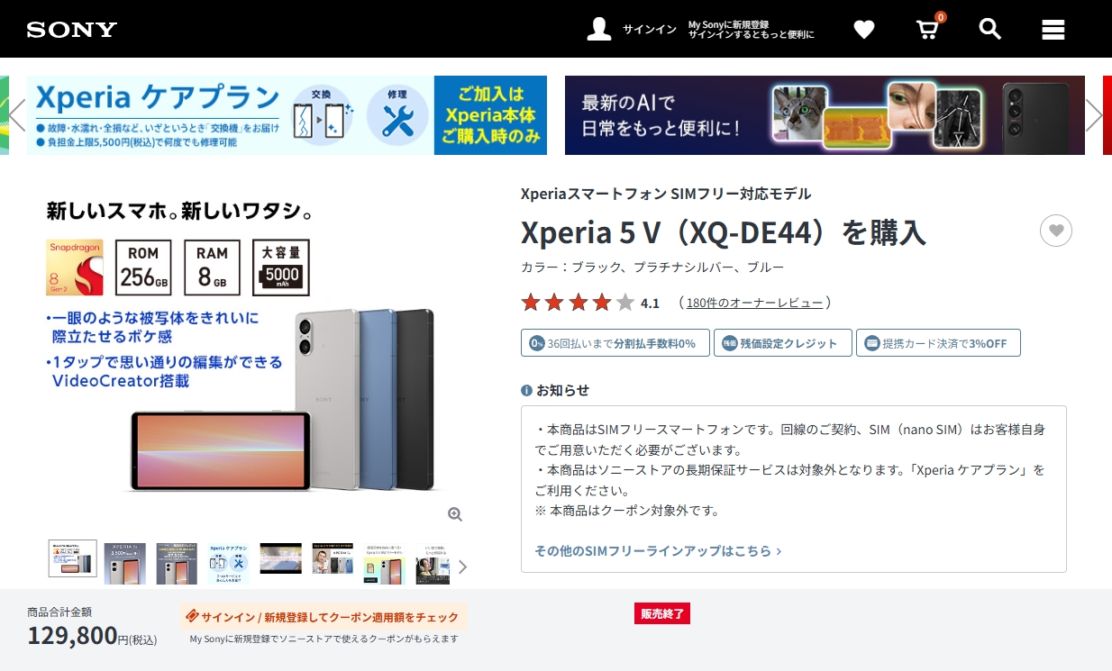Click 提携カード決済で3%OFF badge

pyautogui.click(x=938, y=343)
